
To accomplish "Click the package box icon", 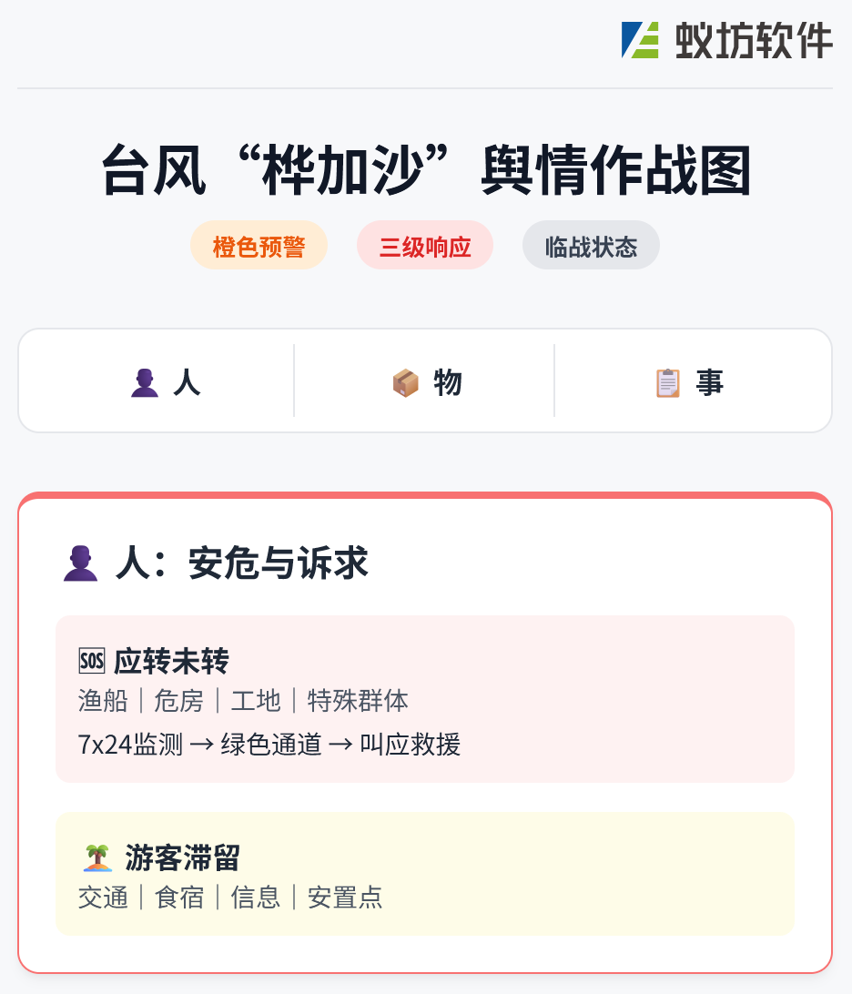I will (x=405, y=383).
